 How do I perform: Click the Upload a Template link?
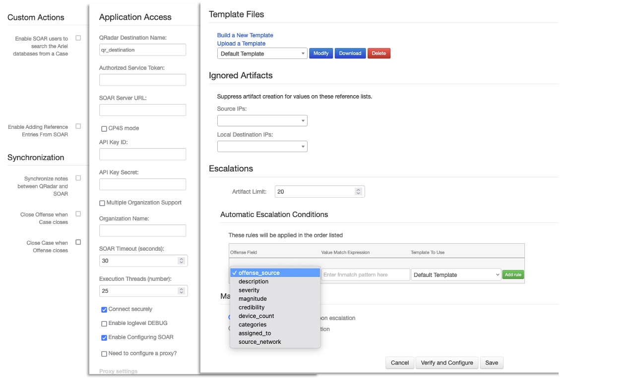point(241,44)
